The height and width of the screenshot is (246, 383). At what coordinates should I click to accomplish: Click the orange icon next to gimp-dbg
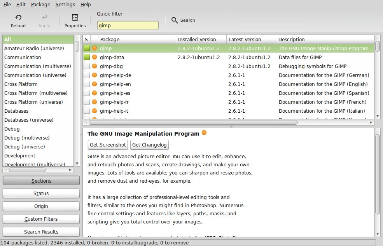click(x=94, y=66)
